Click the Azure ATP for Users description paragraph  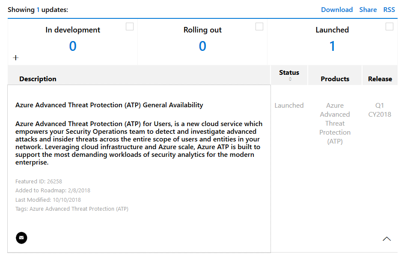pos(139,143)
